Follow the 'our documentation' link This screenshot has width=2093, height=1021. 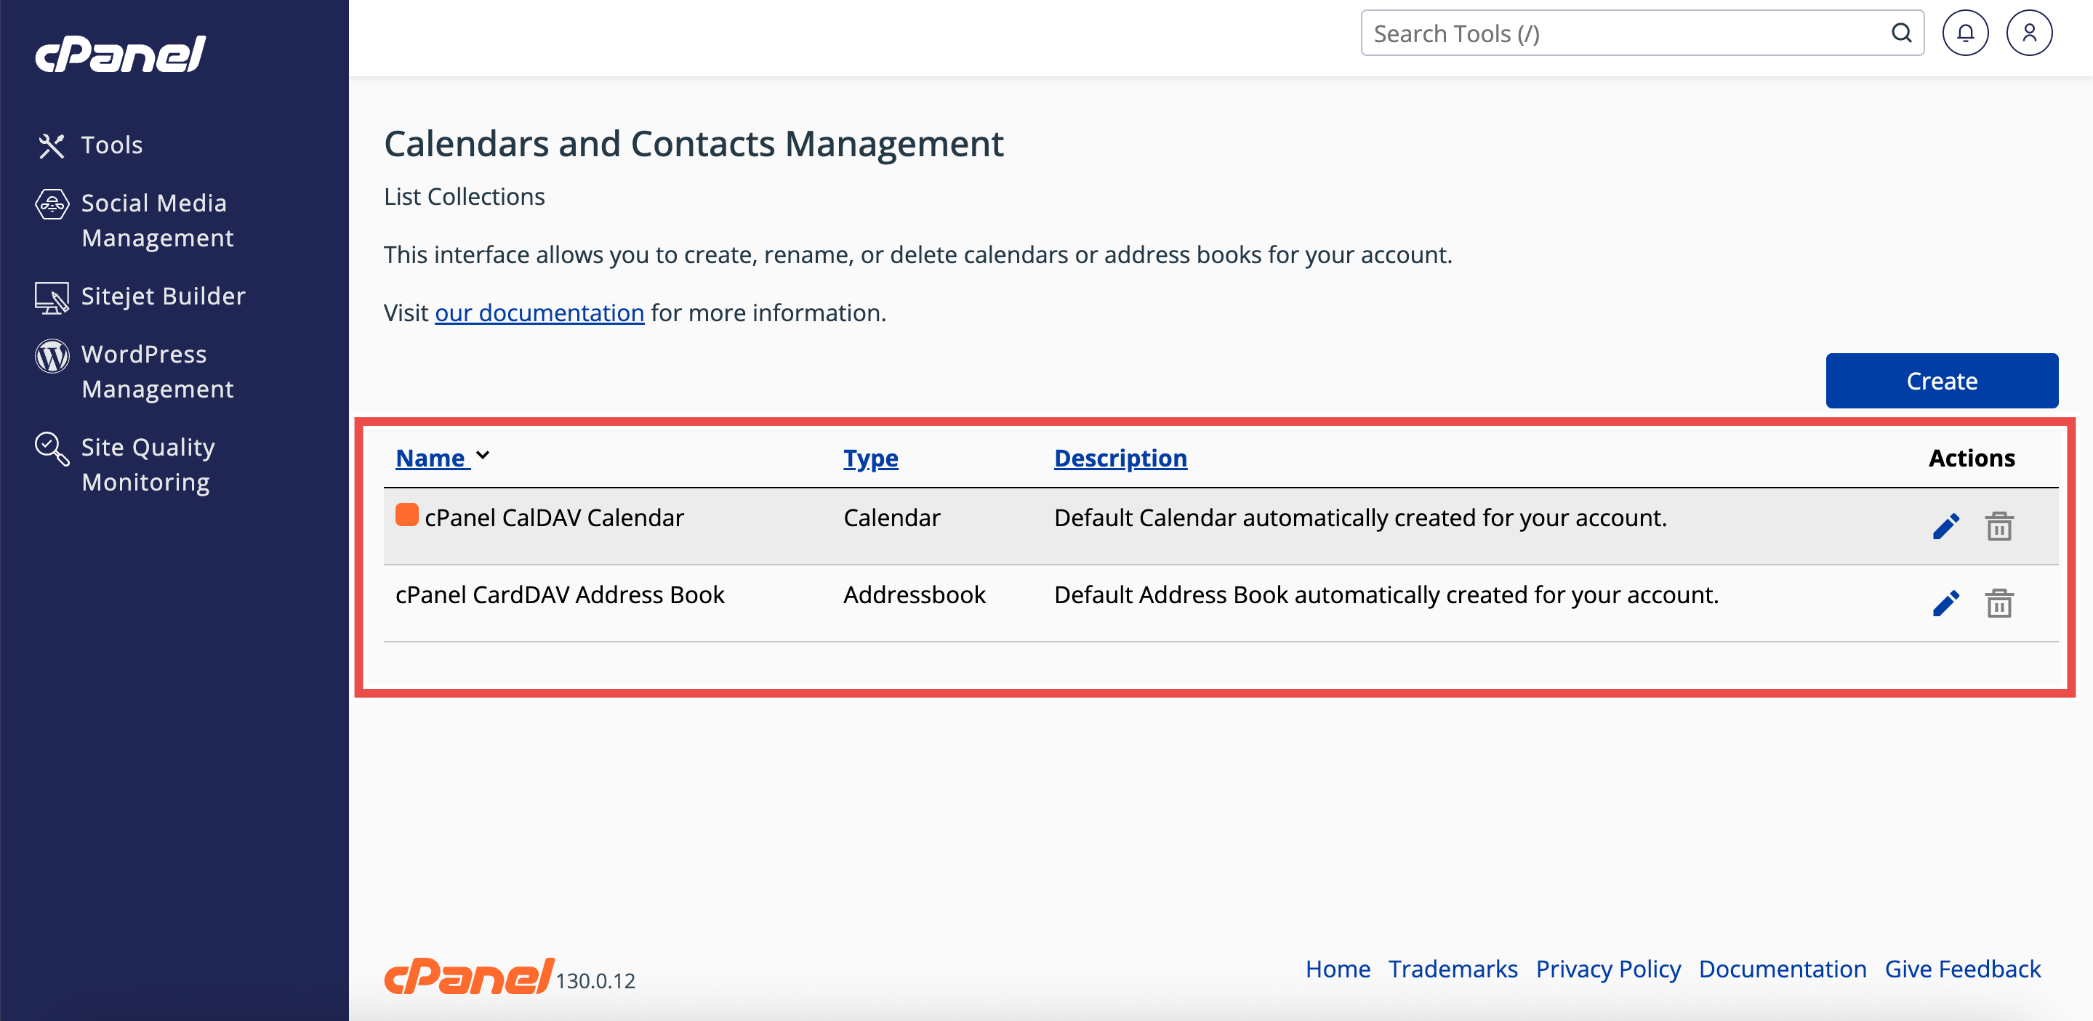[539, 312]
